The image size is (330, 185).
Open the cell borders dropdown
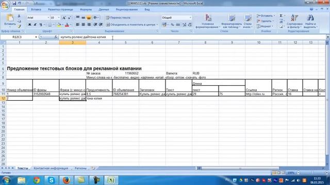click(x=54, y=25)
